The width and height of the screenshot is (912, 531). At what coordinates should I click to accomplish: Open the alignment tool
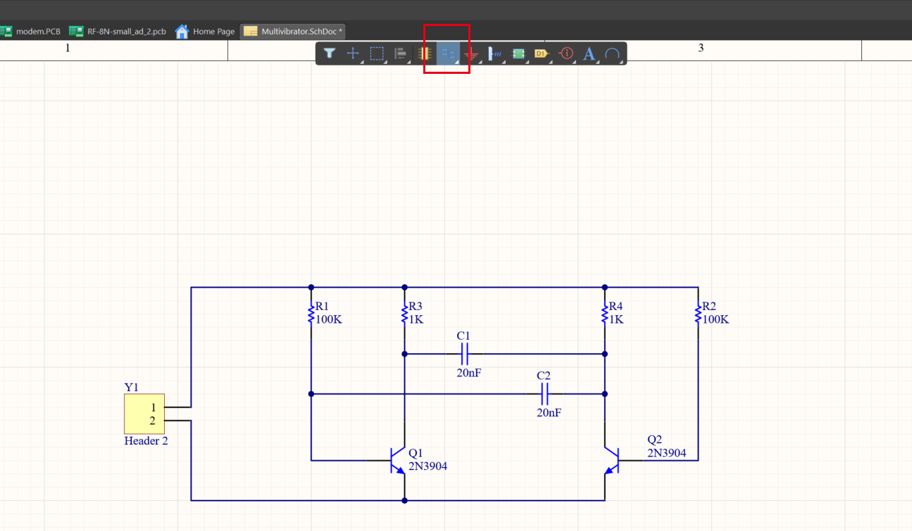tap(400, 53)
